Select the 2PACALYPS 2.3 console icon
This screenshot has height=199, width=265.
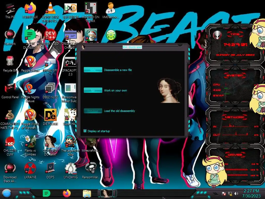coord(70,66)
